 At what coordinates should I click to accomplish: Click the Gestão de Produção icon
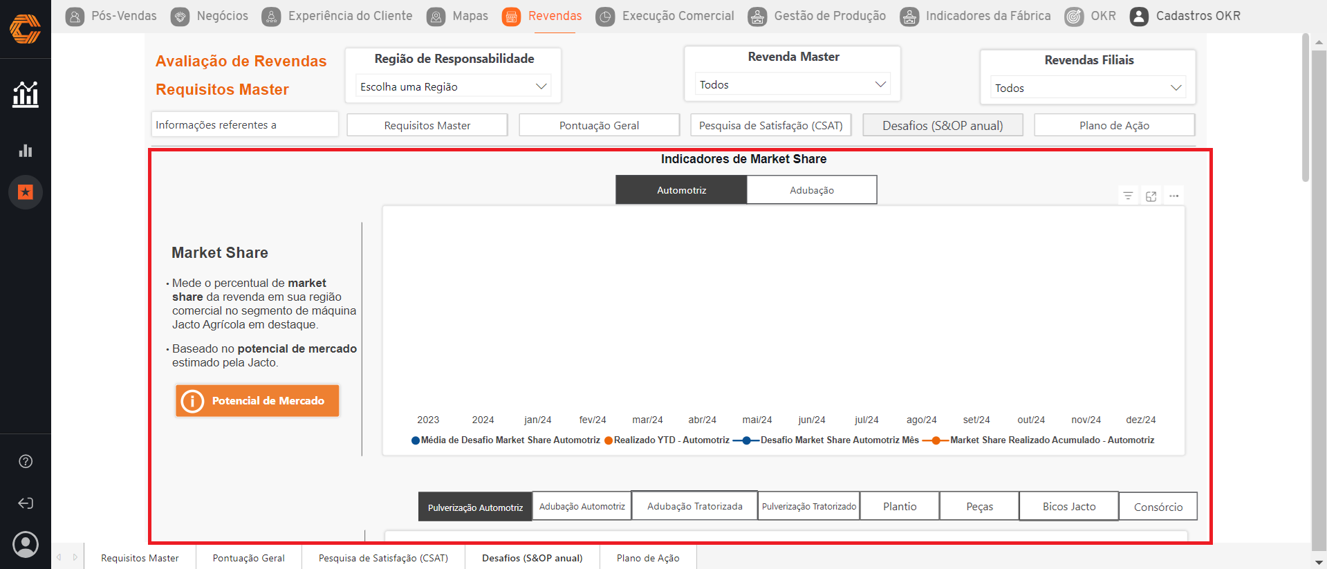pos(758,17)
